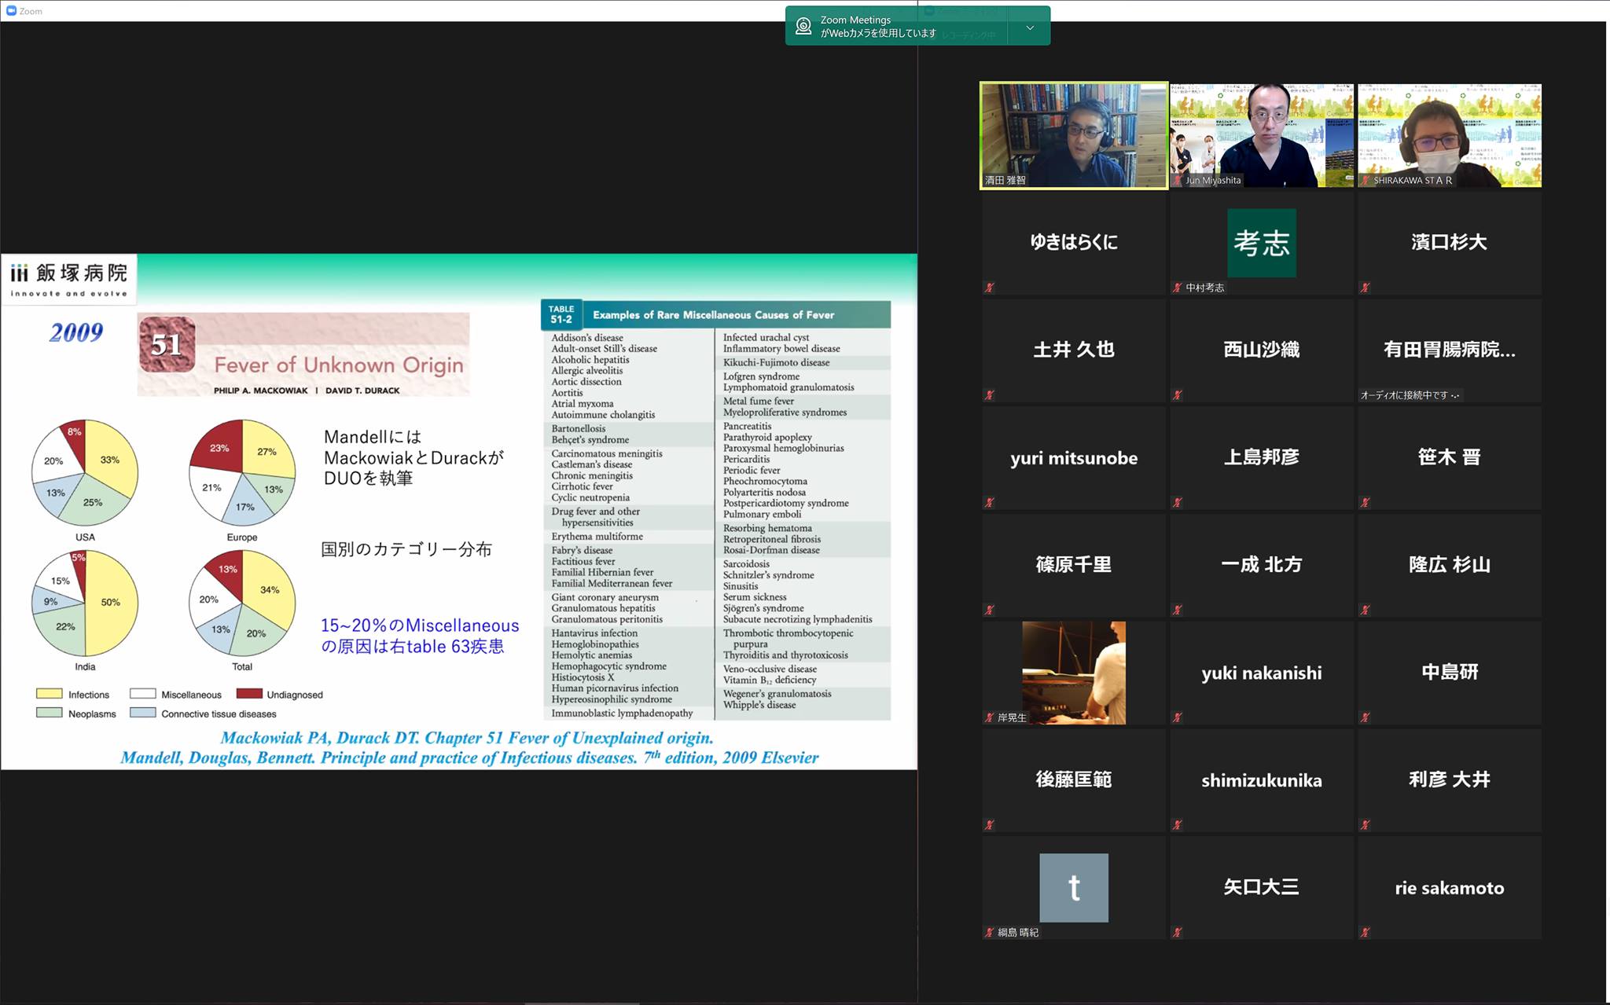Image resolution: width=1610 pixels, height=1005 pixels.
Task: Click muted mic icon on yuri mitsunobe tile
Action: coord(990,503)
